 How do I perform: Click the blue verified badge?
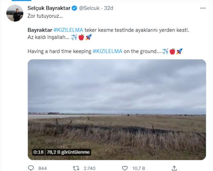(75, 8)
